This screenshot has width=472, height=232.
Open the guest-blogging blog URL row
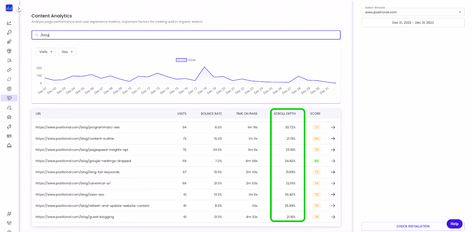click(75, 217)
